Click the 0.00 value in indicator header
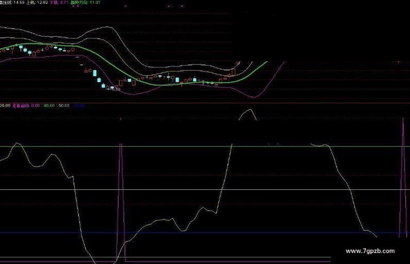 (x=36, y=106)
